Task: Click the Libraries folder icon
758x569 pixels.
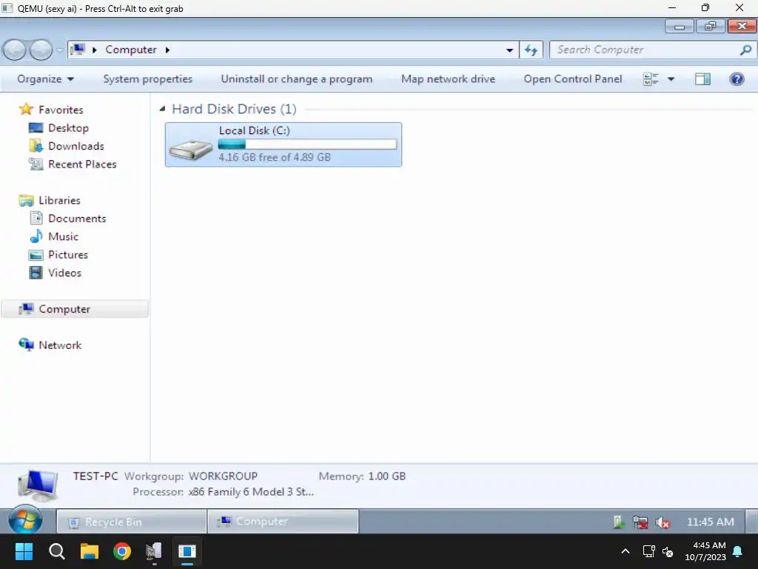Action: coord(26,200)
